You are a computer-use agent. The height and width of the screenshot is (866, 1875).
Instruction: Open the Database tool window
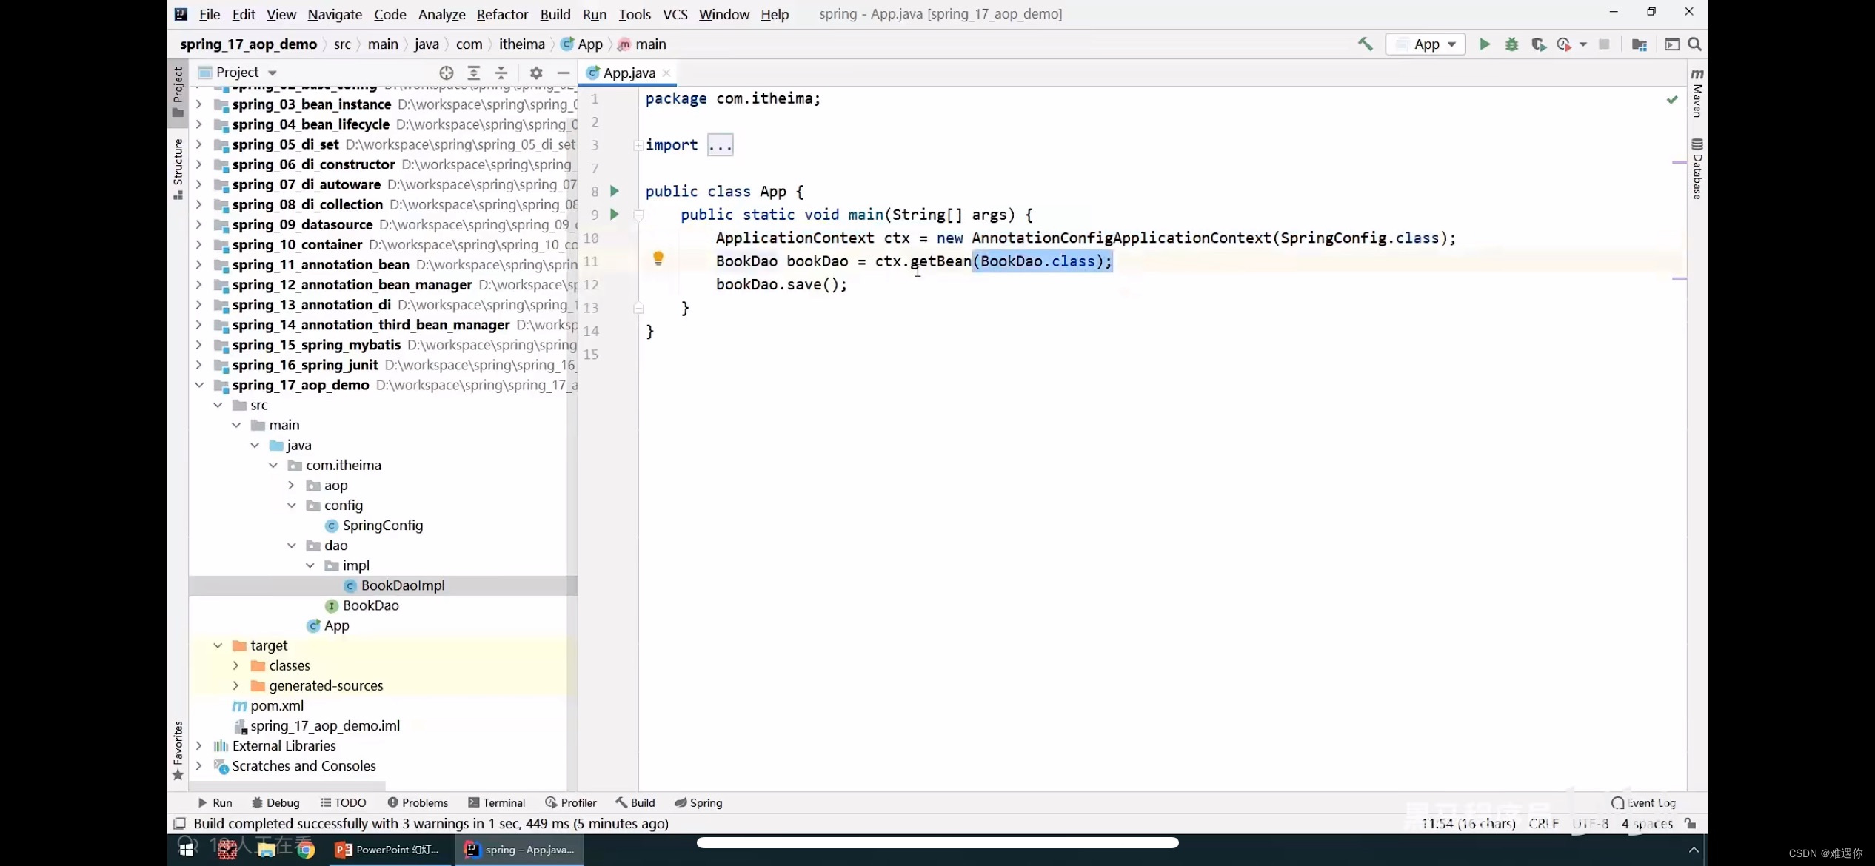coord(1697,169)
